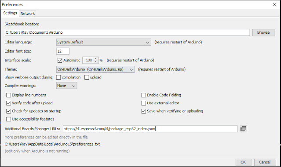Click the OK button
281x167 pixels.
click(x=243, y=162)
